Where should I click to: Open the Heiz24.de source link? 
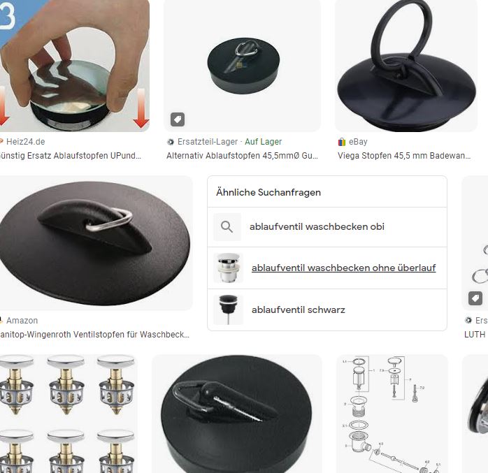click(x=26, y=142)
